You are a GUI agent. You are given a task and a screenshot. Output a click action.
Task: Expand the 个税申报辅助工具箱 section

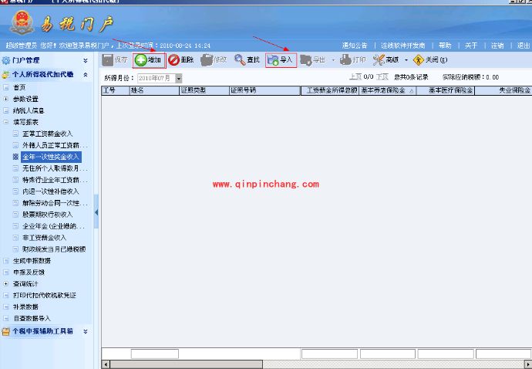86,331
